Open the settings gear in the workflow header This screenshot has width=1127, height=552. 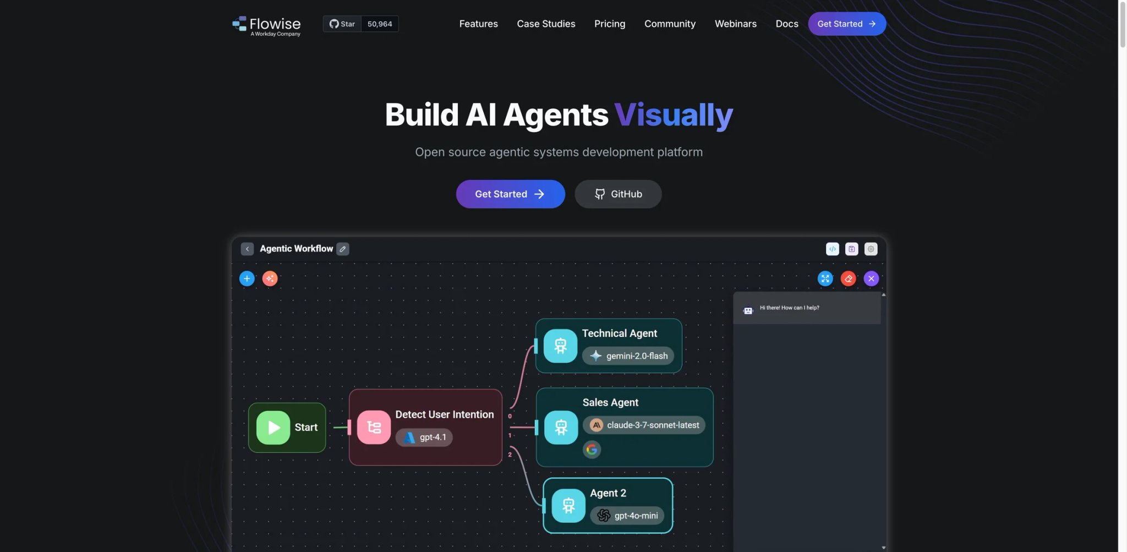coord(871,249)
